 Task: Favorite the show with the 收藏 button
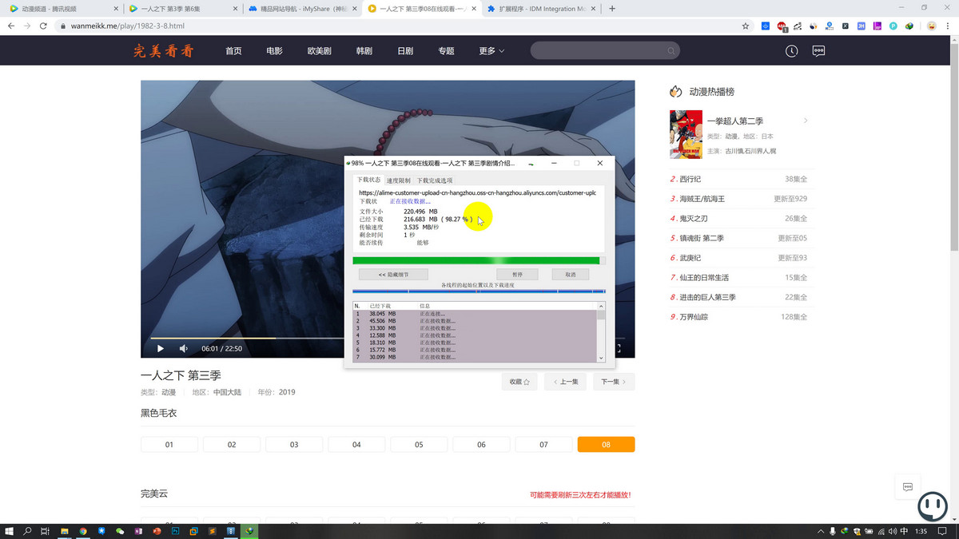pos(519,382)
